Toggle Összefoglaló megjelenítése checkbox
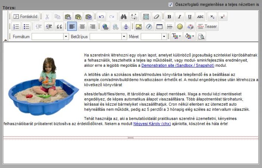Screen dimensions: 262x168 [171, 4]
